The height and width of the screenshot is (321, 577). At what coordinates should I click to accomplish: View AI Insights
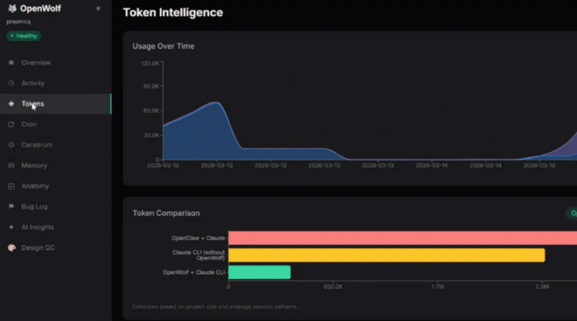[56, 227]
